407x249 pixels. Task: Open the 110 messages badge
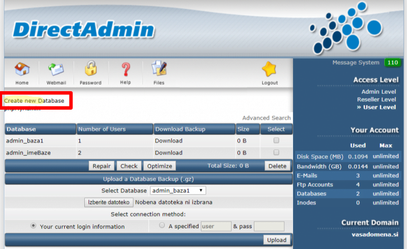(x=393, y=63)
